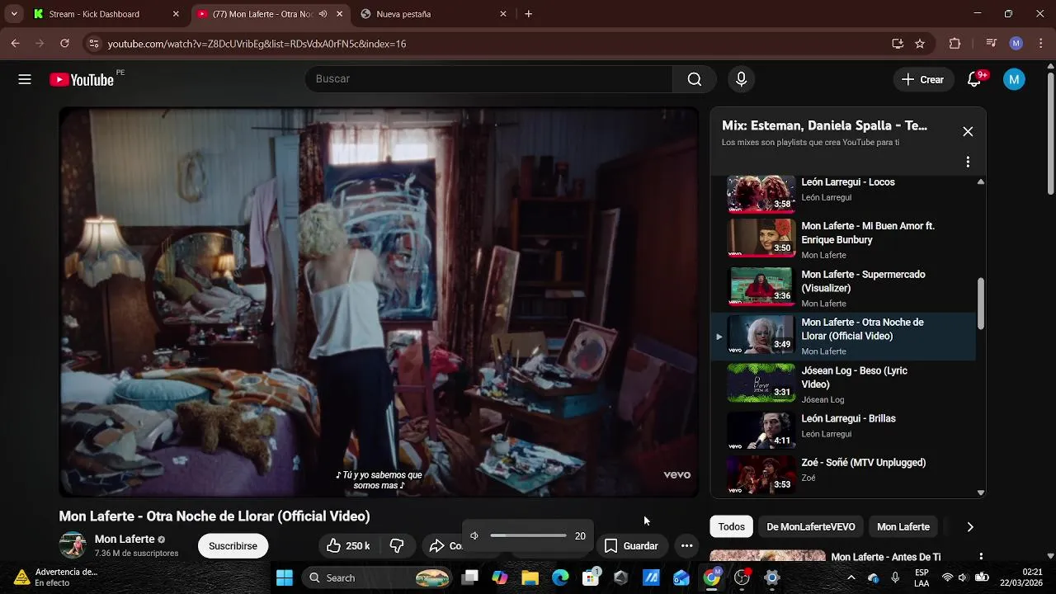Viewport: 1056px width, 594px height.
Task: Open the Mix playlist options menu
Action: tap(968, 162)
